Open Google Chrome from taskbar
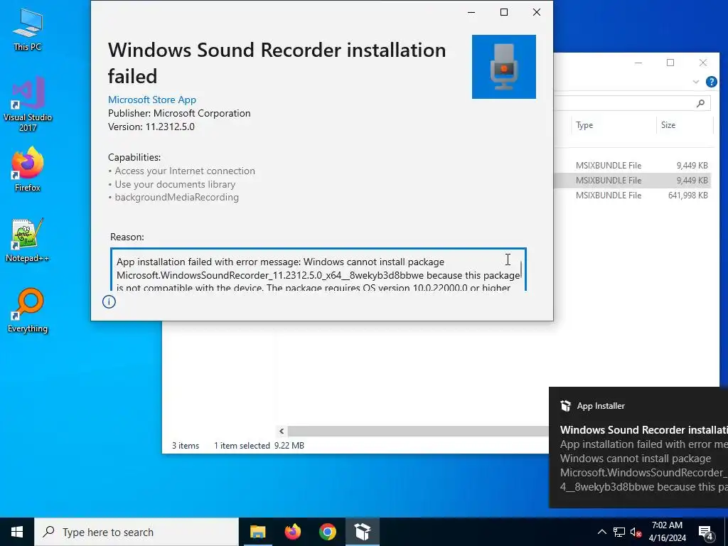Viewport: 728px width, 546px height. click(x=327, y=532)
